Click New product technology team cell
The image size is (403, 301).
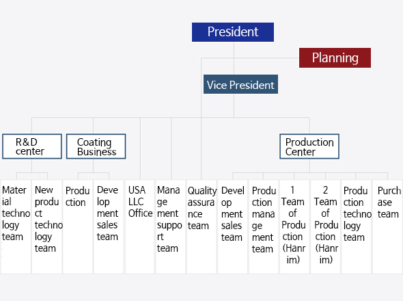pos(46,226)
